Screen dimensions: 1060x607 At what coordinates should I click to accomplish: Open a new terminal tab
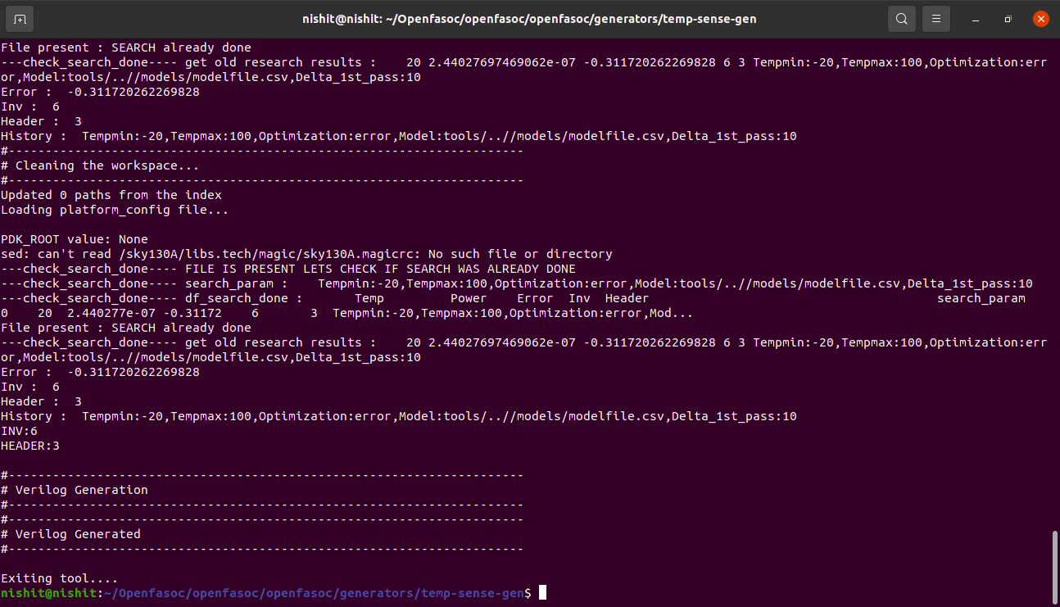pyautogui.click(x=20, y=18)
